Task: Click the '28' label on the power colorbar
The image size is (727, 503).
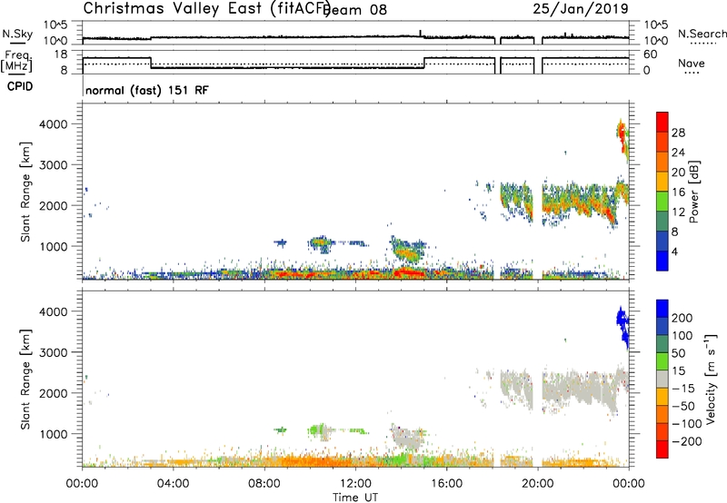Action: (678, 133)
